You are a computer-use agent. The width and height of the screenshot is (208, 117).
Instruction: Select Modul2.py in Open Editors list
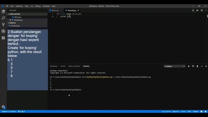(27, 20)
